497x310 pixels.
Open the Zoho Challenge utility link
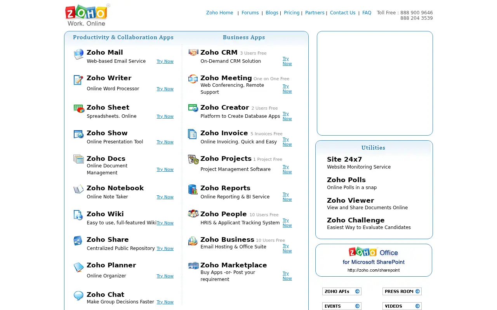click(x=356, y=220)
